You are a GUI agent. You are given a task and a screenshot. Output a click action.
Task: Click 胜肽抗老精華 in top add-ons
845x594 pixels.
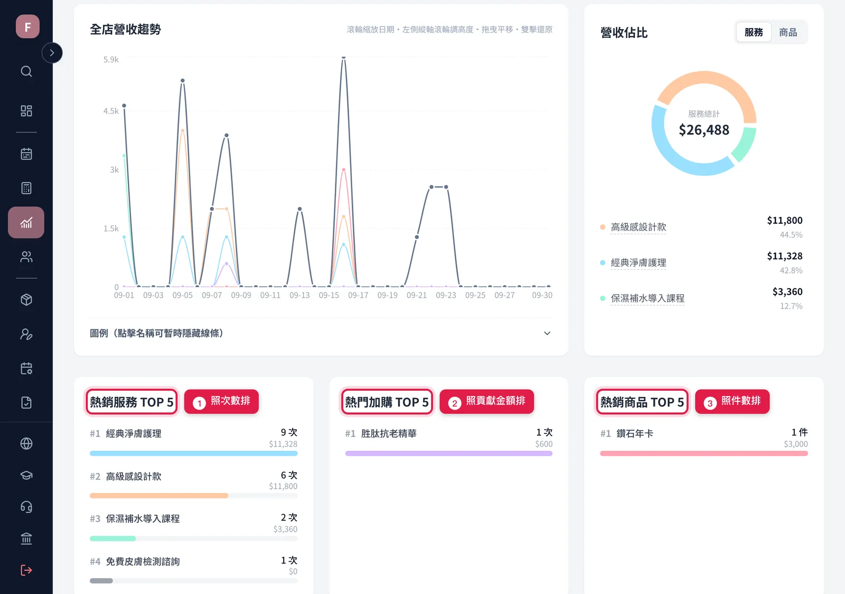pos(389,433)
